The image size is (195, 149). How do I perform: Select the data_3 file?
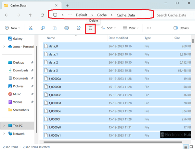117,70
